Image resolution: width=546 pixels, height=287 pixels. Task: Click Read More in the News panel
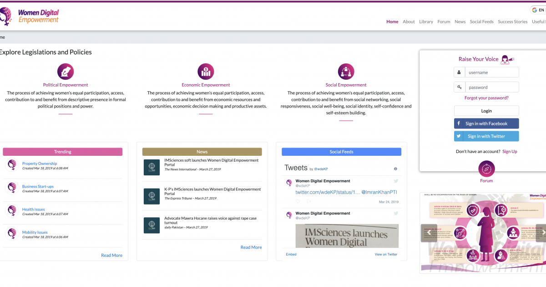251,247
